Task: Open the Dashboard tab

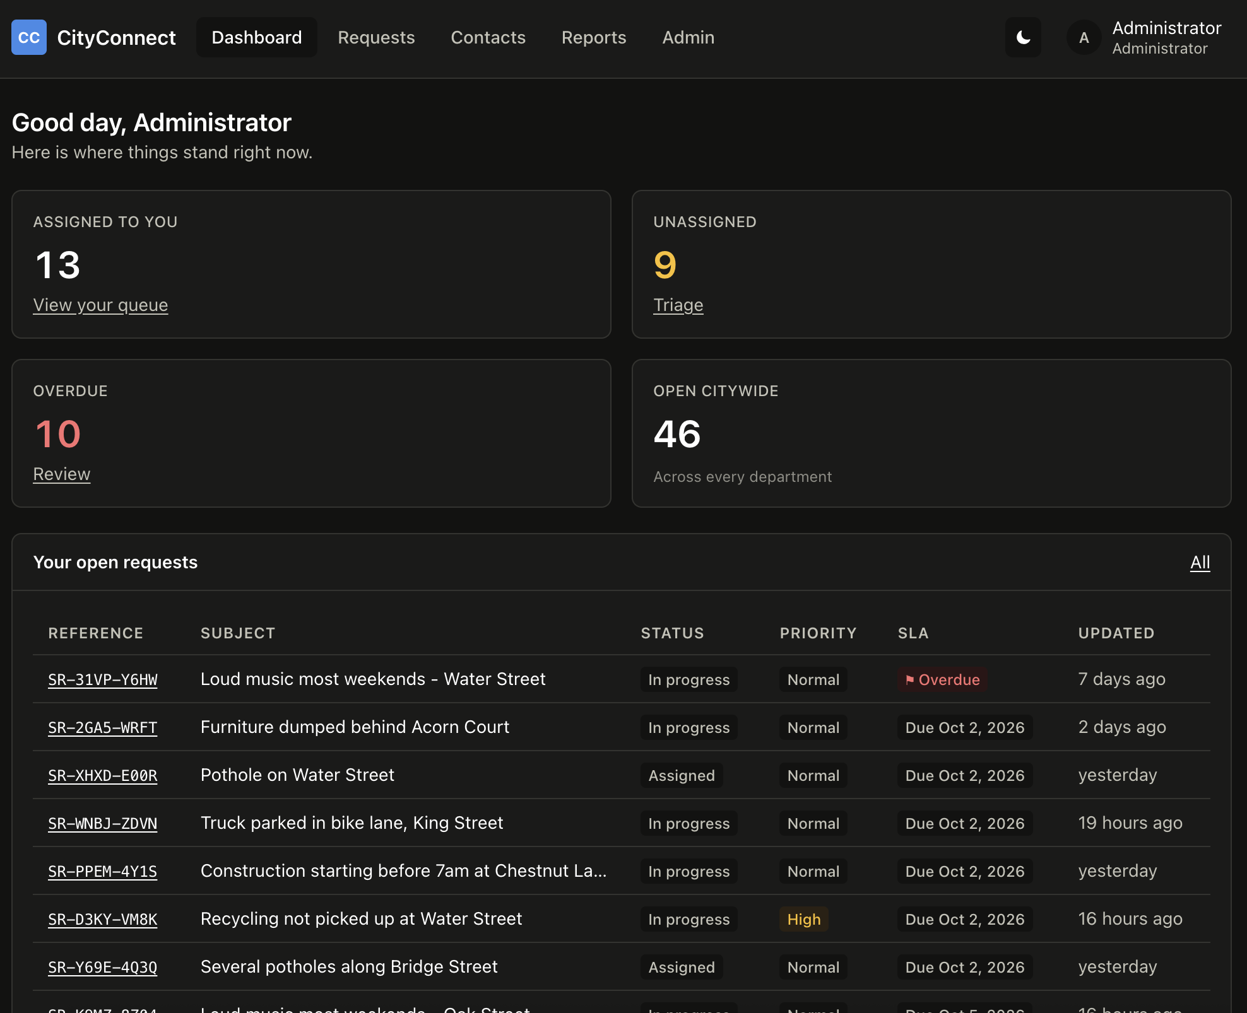Action: tap(257, 37)
